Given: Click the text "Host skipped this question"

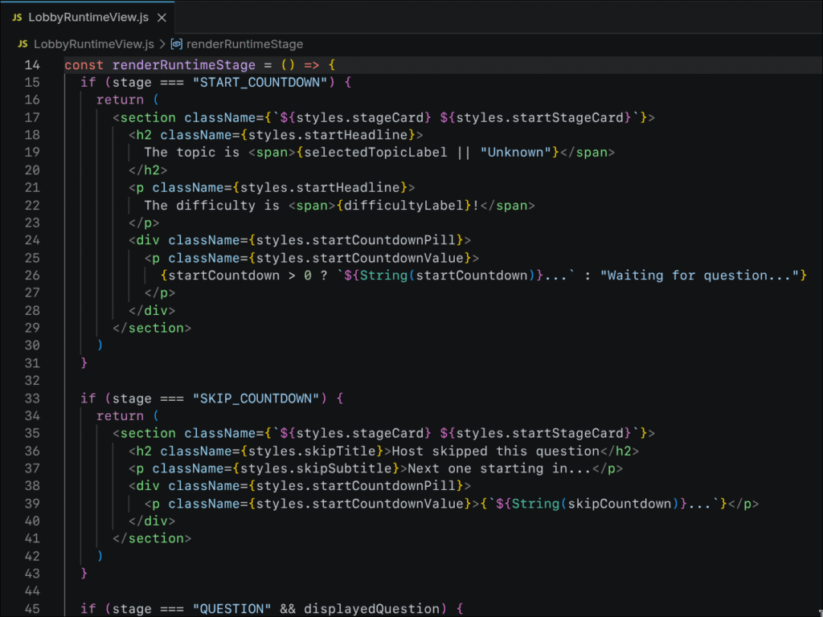Looking at the screenshot, I should pyautogui.click(x=495, y=452).
